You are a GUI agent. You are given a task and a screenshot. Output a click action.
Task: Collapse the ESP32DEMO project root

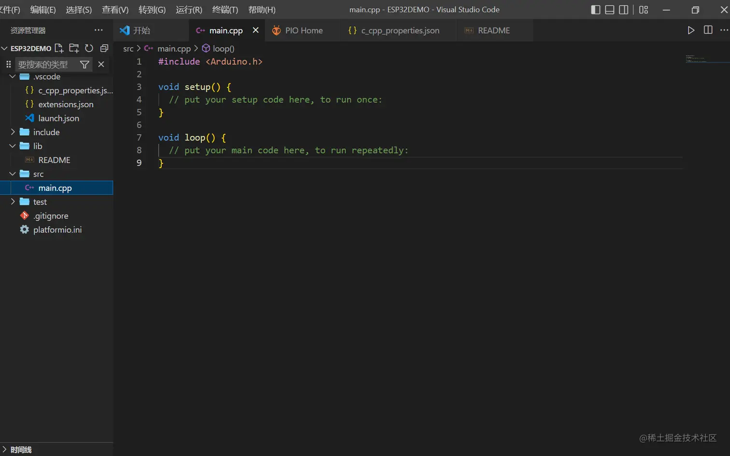point(4,48)
